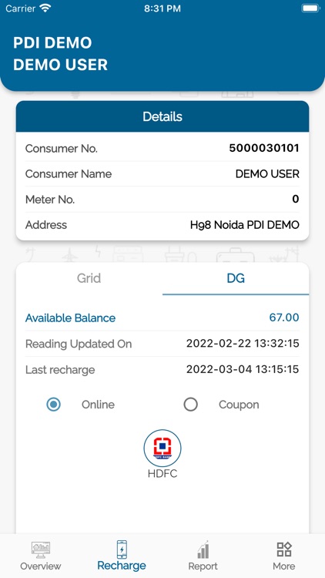
Task: Tap reading timestamp 2022-02-22 13:32:15
Action: coord(243,344)
